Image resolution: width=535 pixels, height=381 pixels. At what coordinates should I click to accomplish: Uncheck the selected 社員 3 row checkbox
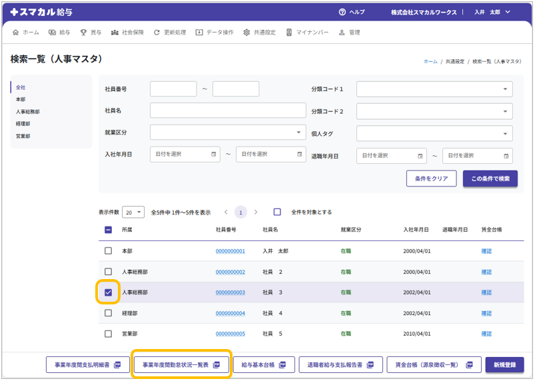[108, 292]
